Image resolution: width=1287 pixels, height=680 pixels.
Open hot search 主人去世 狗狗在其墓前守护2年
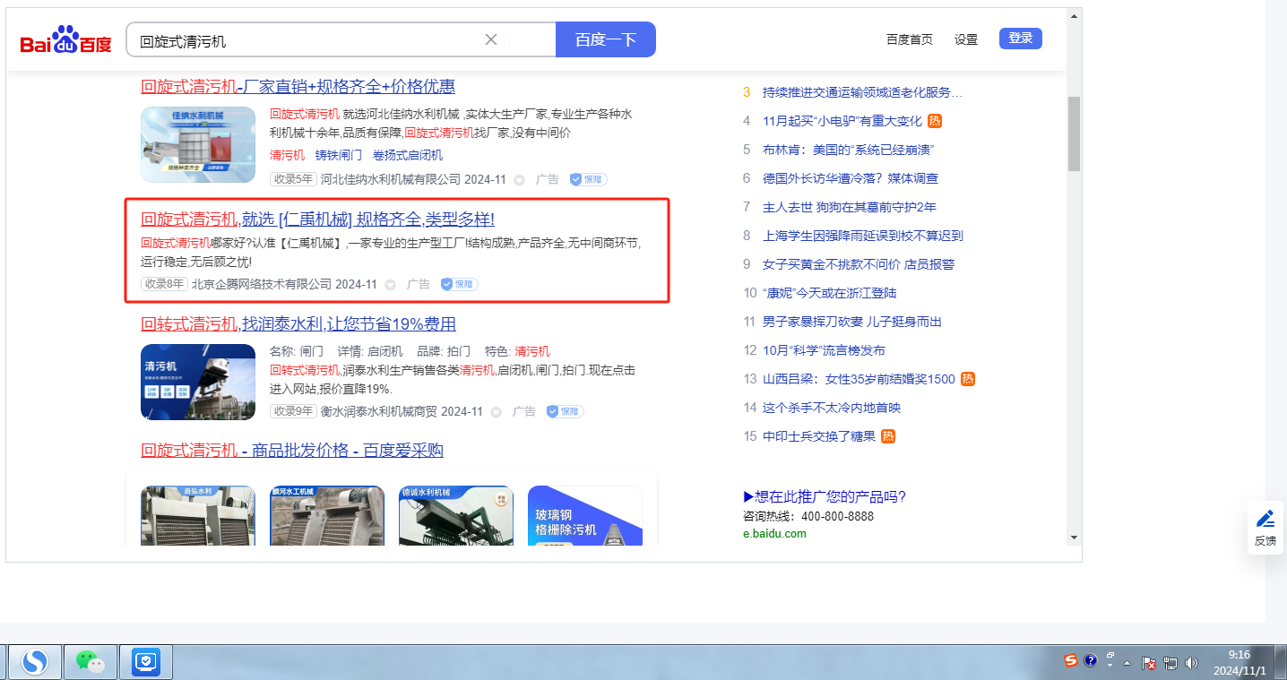tap(850, 207)
